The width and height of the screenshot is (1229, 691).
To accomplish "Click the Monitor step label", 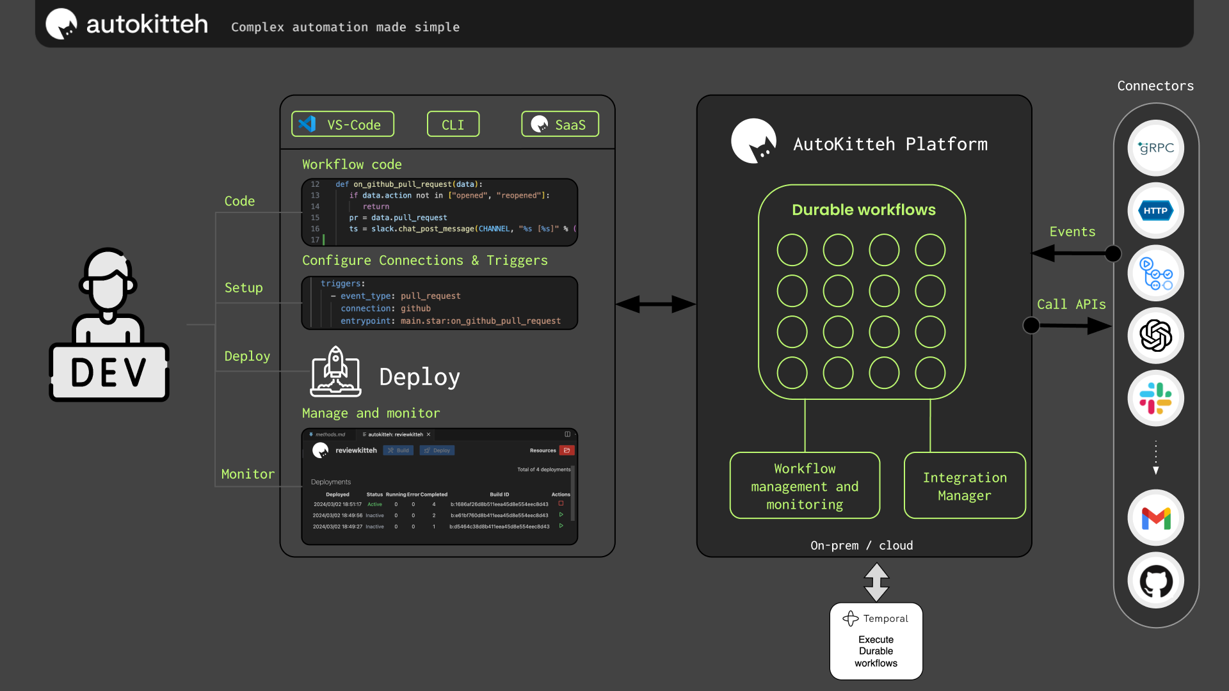I will pos(248,474).
